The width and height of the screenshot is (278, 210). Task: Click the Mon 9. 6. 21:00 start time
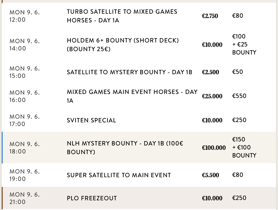(25, 198)
